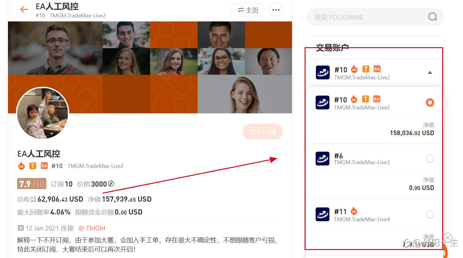
Task: Click the 禁止订阅 subscribe button
Action: click(263, 132)
